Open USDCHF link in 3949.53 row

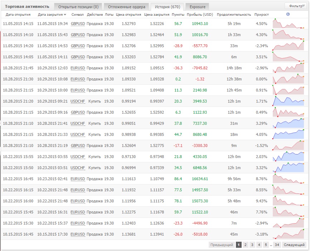click(78, 101)
